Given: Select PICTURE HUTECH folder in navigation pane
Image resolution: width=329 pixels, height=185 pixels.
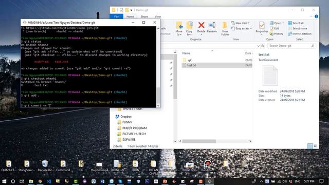Looking at the screenshot, I should (x=134, y=134).
